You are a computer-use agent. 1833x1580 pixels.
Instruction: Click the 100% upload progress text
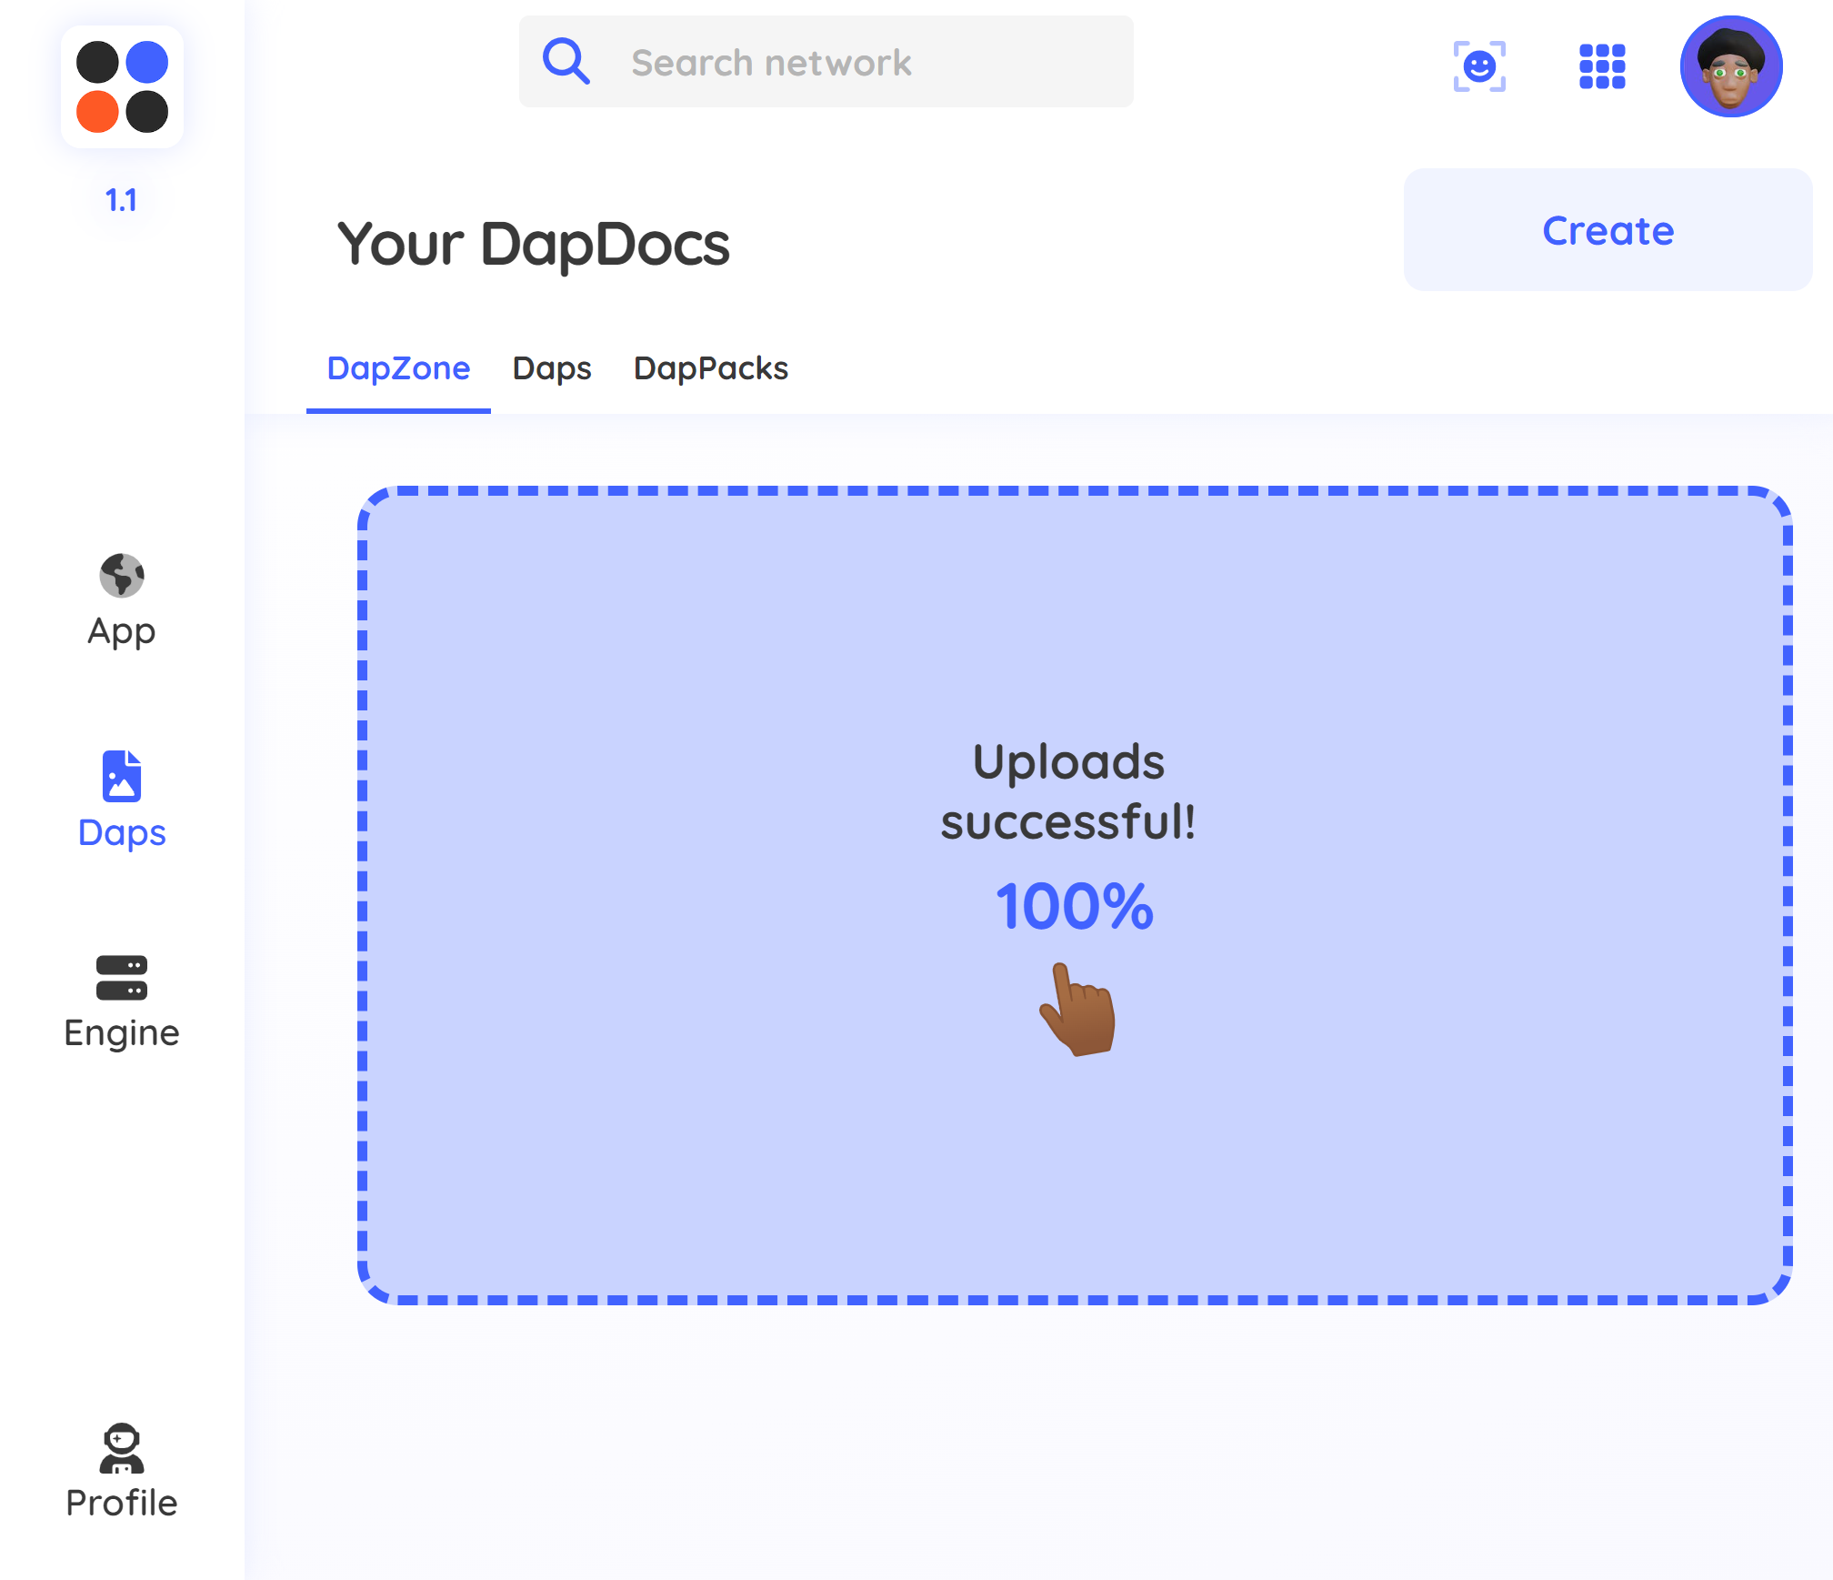pyautogui.click(x=1074, y=907)
